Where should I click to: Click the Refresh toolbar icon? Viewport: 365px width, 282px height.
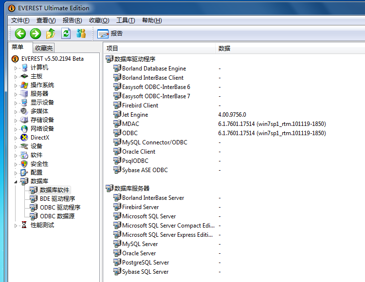click(66, 34)
